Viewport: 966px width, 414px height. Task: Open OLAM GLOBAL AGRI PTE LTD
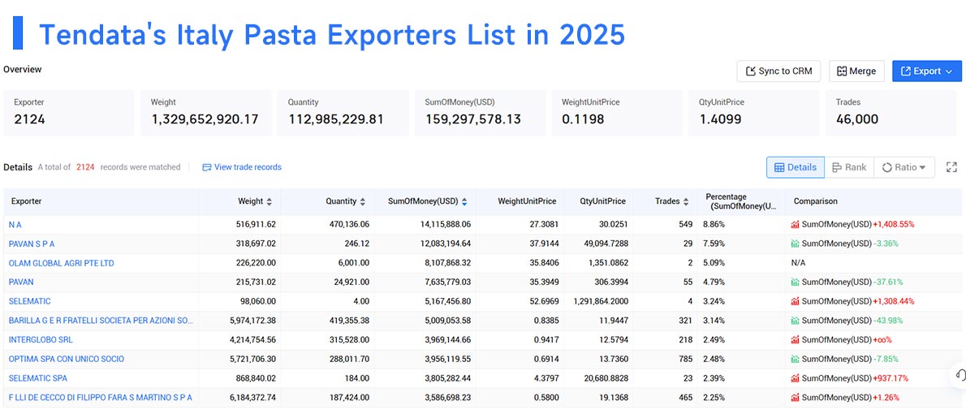point(61,263)
